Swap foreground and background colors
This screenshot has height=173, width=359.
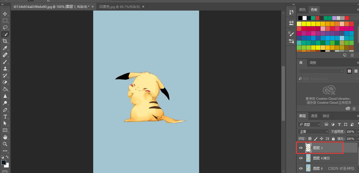[7, 157]
